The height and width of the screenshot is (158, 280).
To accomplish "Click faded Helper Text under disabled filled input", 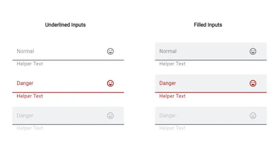I will click(x=172, y=128).
